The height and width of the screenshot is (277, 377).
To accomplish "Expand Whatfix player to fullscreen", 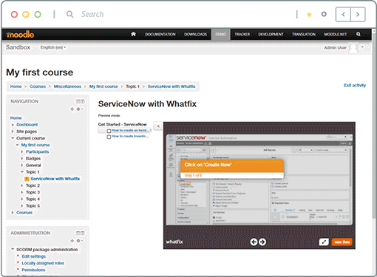I will coord(324,242).
